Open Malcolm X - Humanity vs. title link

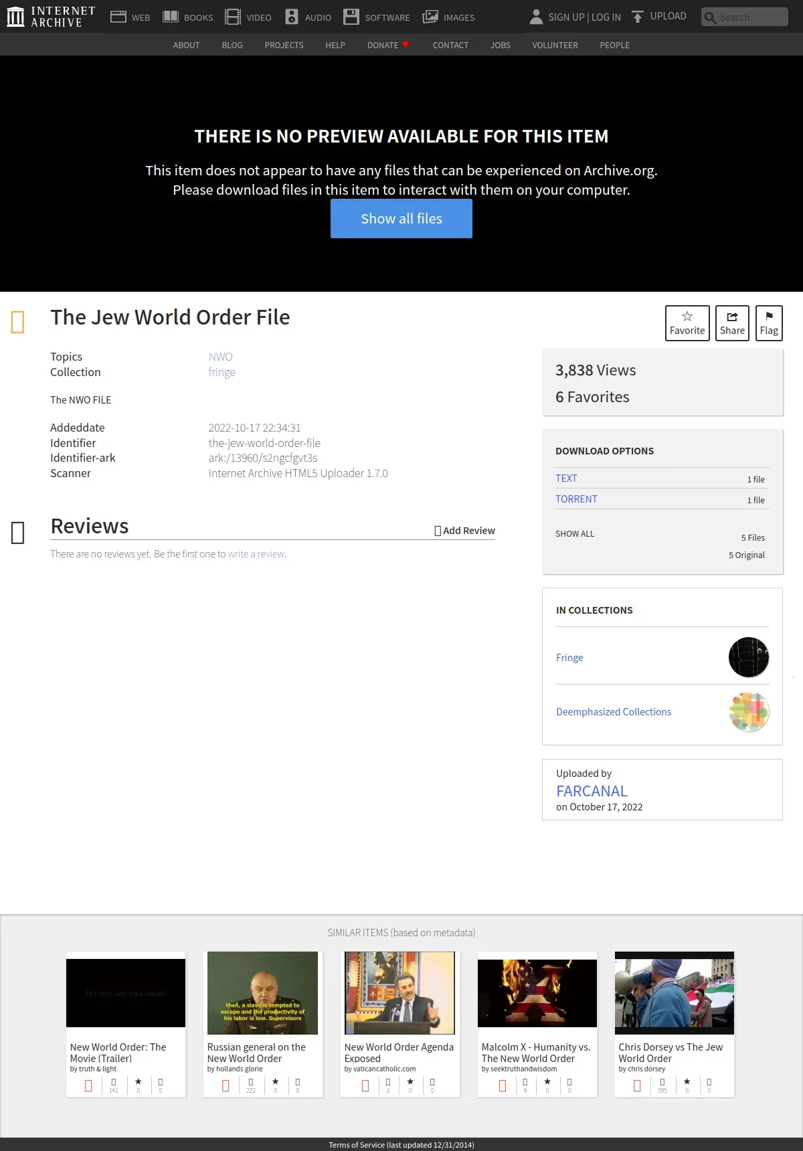(x=536, y=1053)
